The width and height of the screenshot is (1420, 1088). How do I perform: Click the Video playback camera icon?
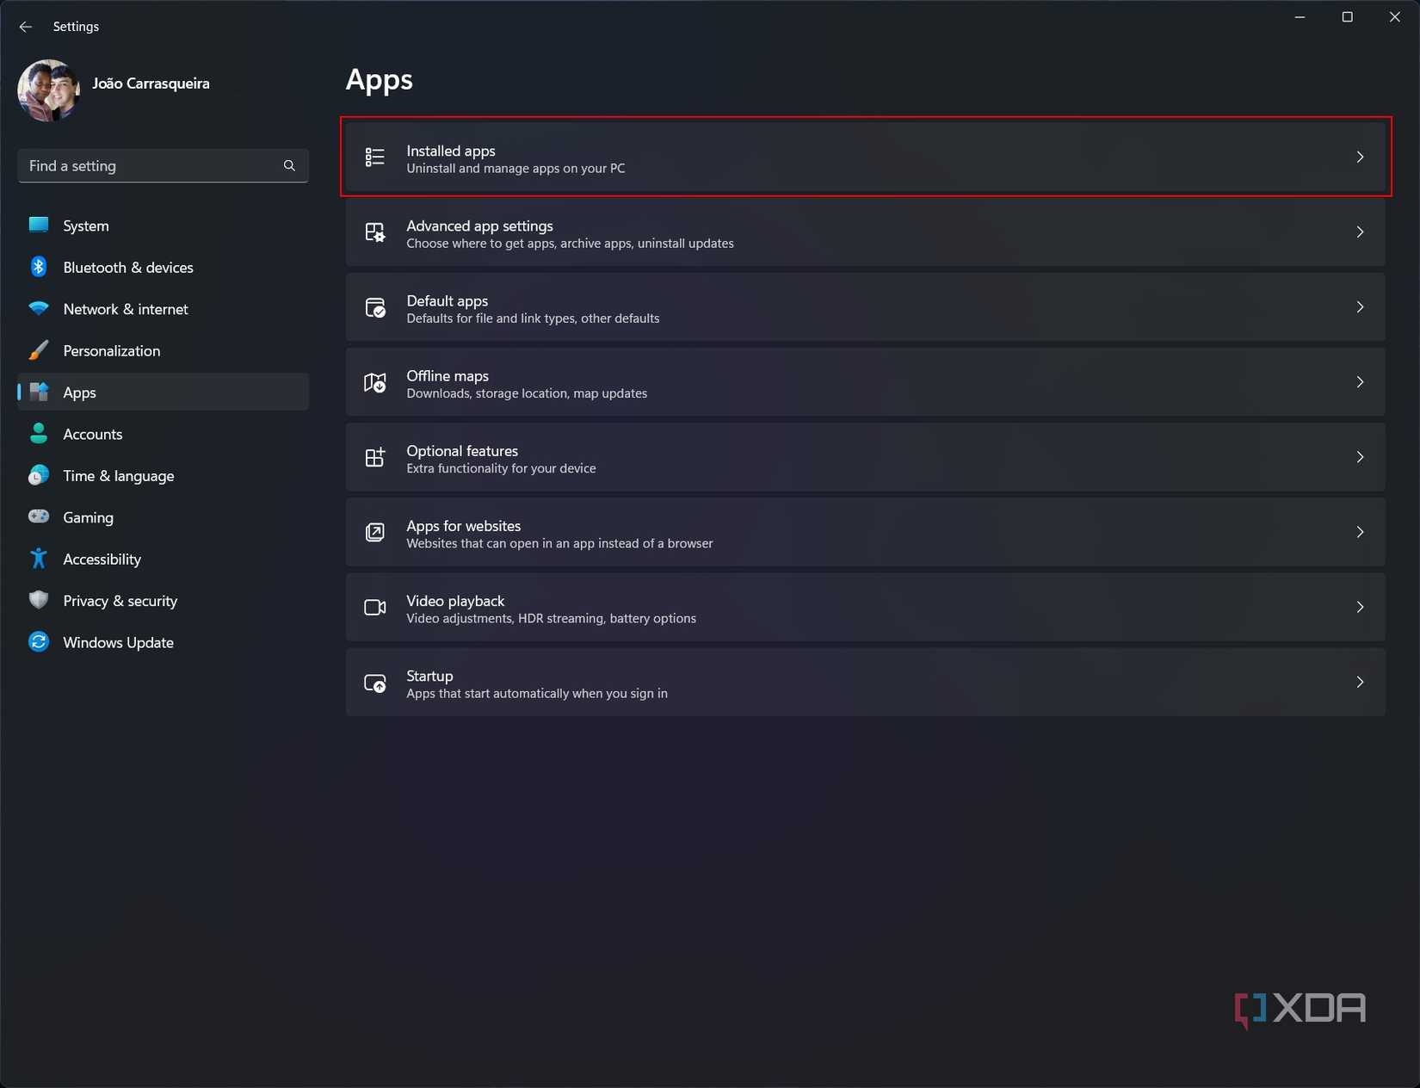click(374, 607)
